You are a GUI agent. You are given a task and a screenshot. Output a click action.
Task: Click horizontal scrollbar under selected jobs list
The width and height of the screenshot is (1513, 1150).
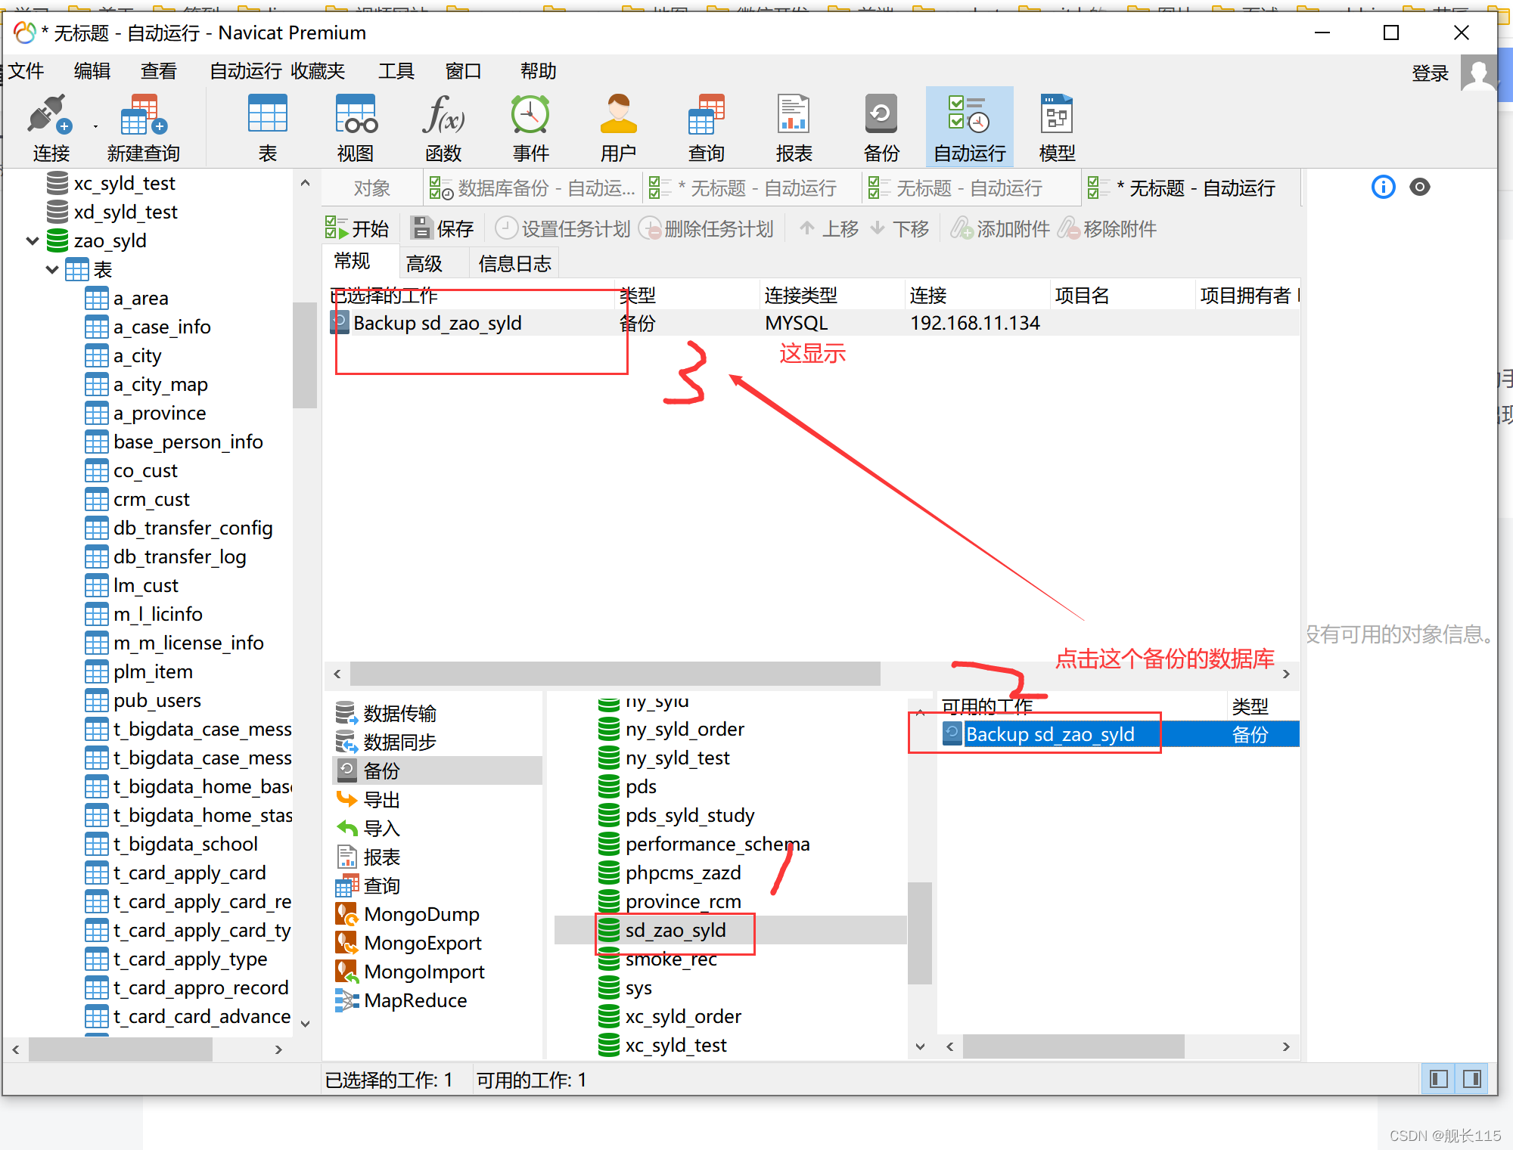tap(615, 673)
